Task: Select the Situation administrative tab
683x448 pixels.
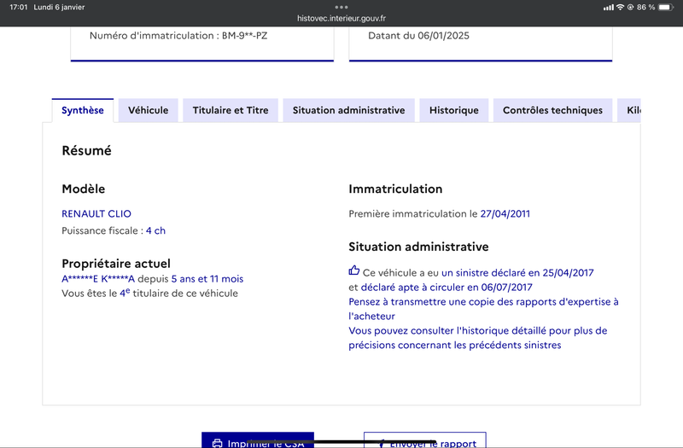Action: [x=348, y=111]
